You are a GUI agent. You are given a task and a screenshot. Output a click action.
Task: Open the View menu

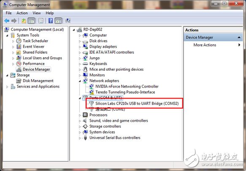pyautogui.click(x=37, y=13)
